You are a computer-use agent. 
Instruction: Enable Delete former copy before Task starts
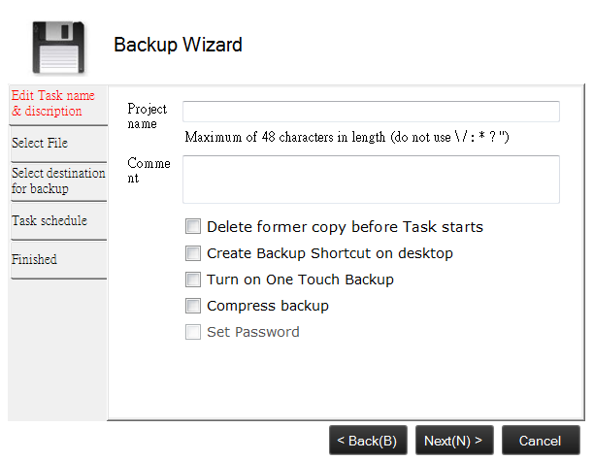[193, 227]
